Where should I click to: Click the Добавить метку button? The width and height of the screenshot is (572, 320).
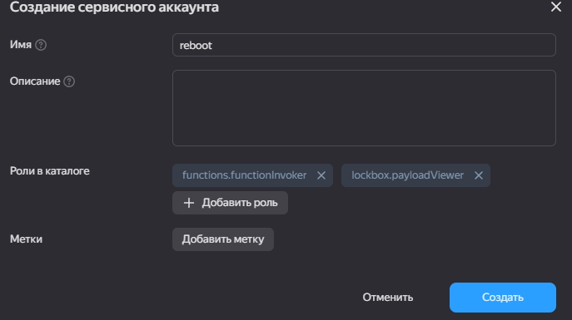(223, 239)
